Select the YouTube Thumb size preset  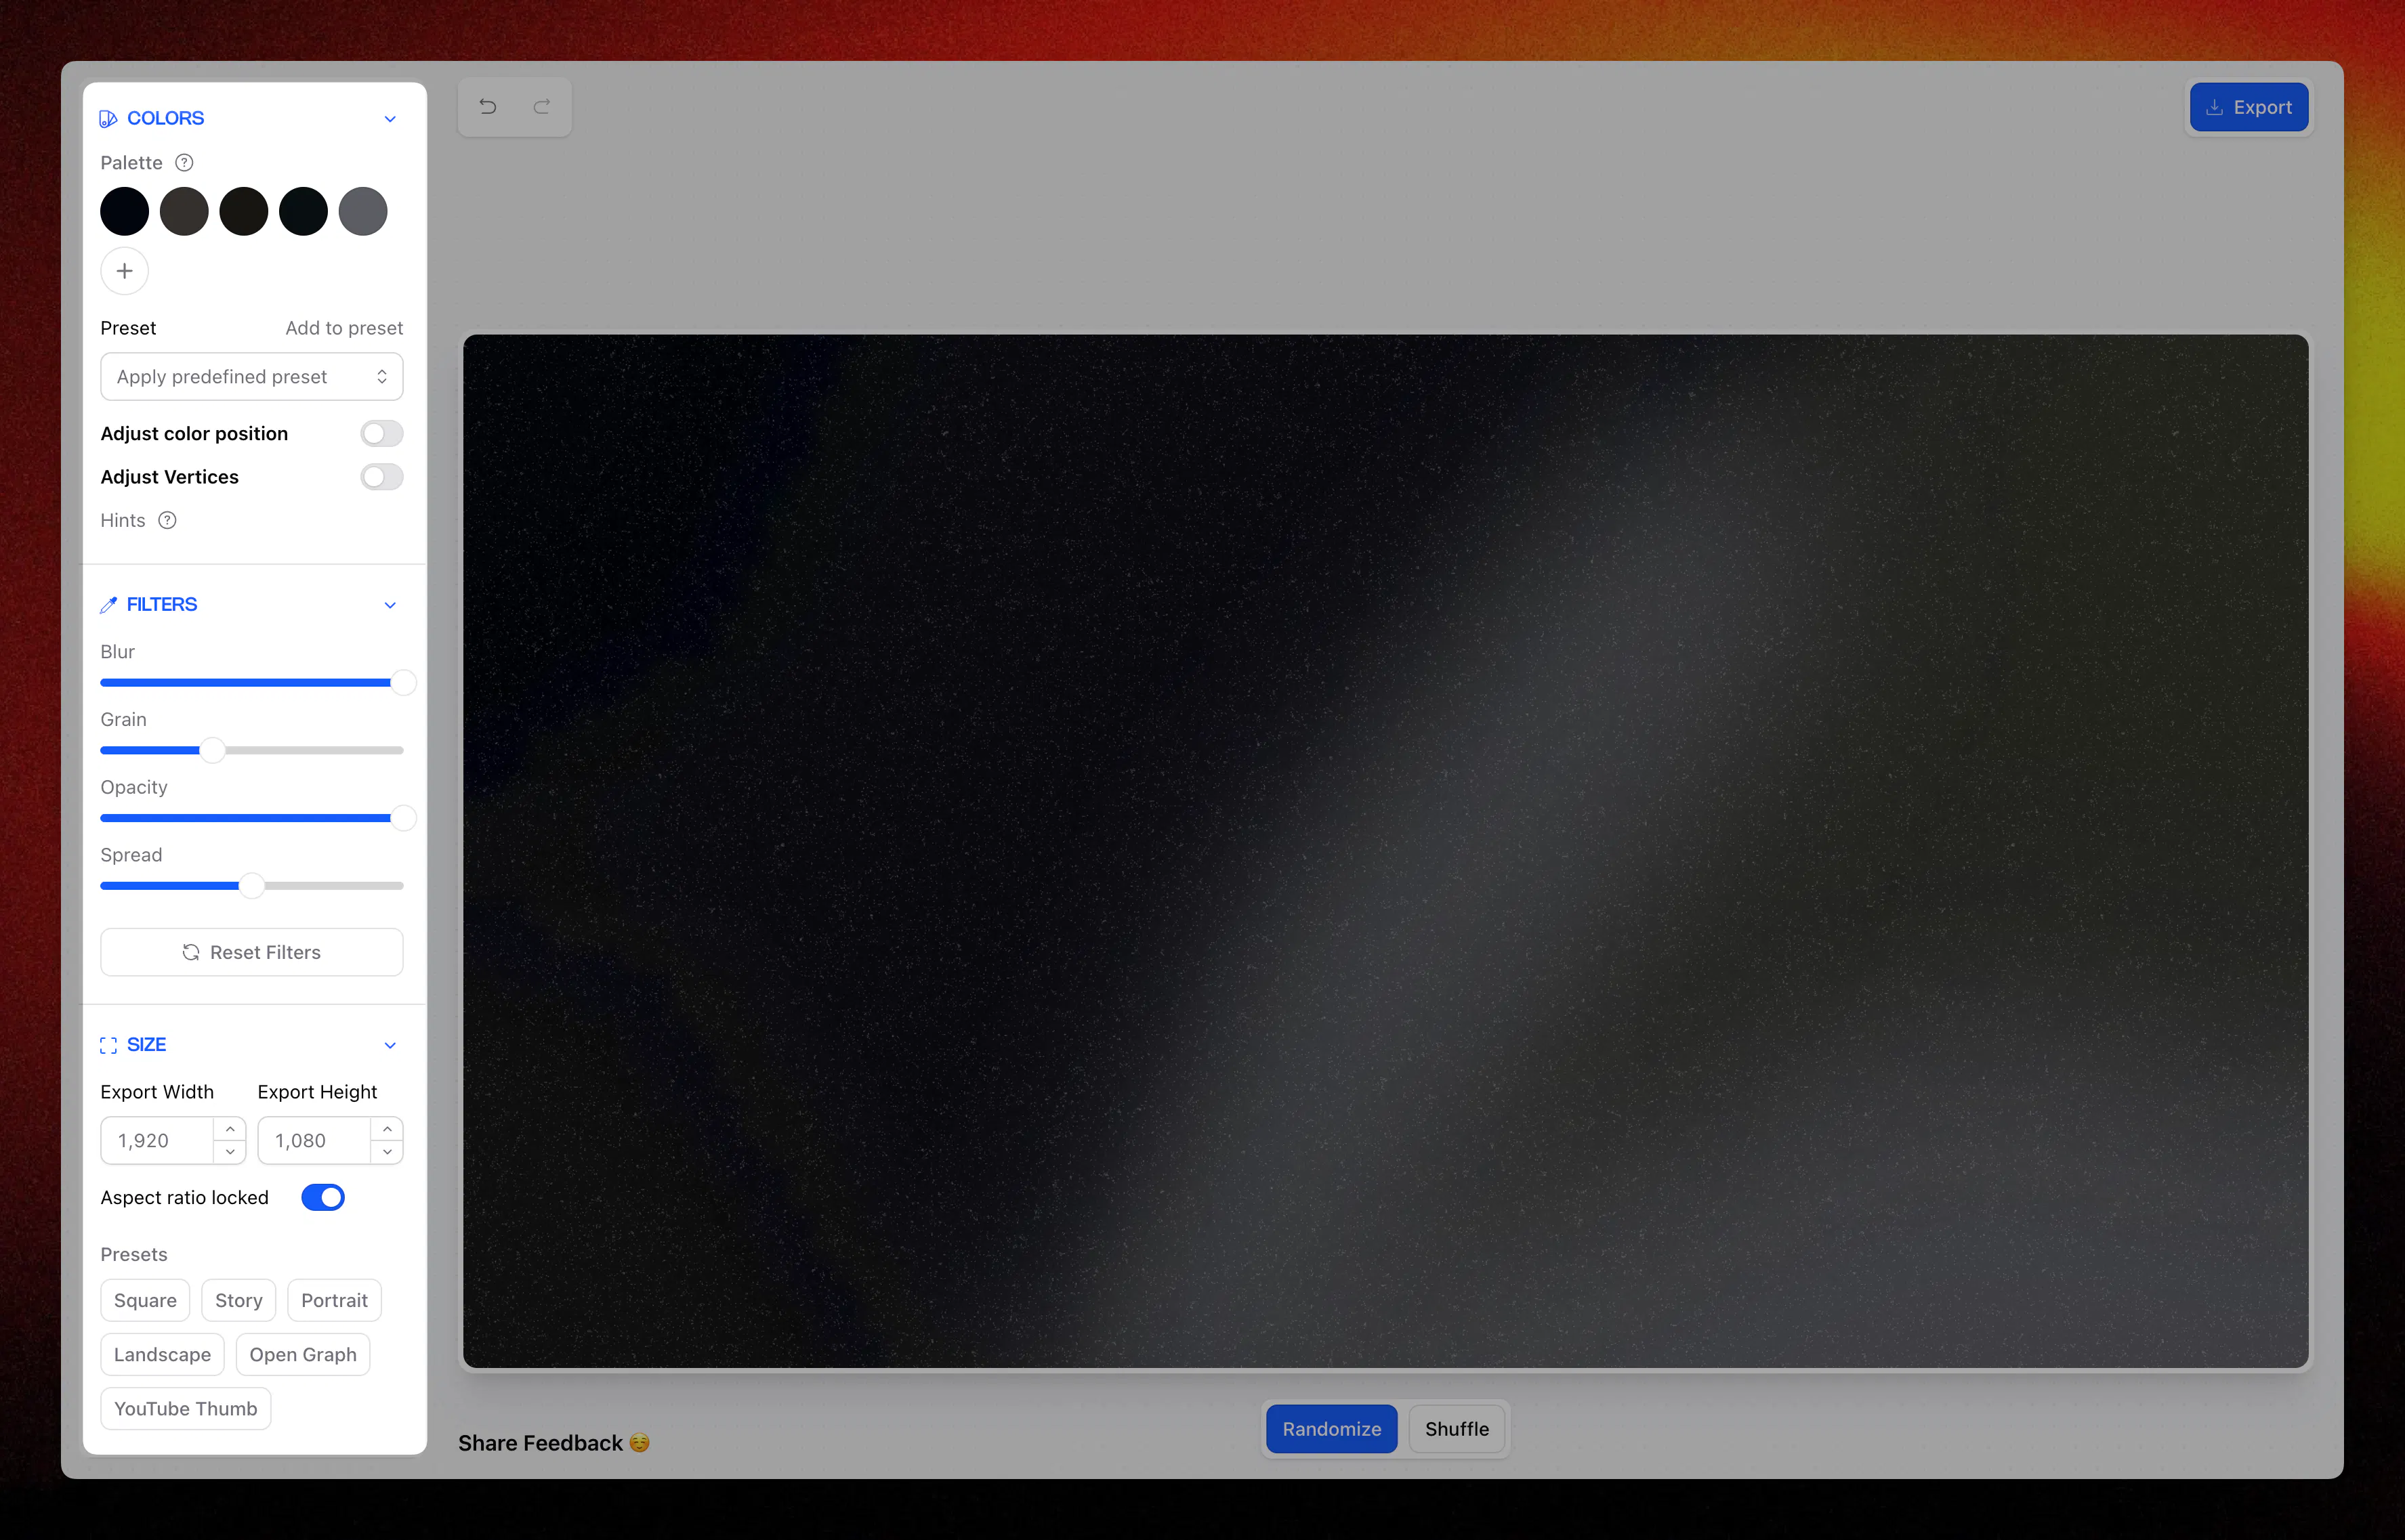point(185,1408)
